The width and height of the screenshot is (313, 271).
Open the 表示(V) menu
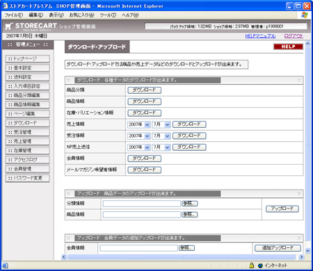pos(56,15)
